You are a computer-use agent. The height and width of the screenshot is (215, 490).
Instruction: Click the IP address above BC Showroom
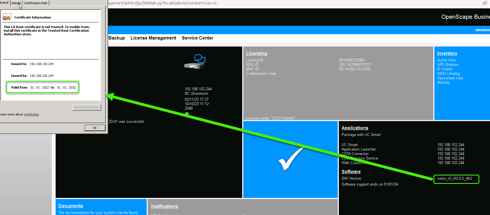coord(198,89)
